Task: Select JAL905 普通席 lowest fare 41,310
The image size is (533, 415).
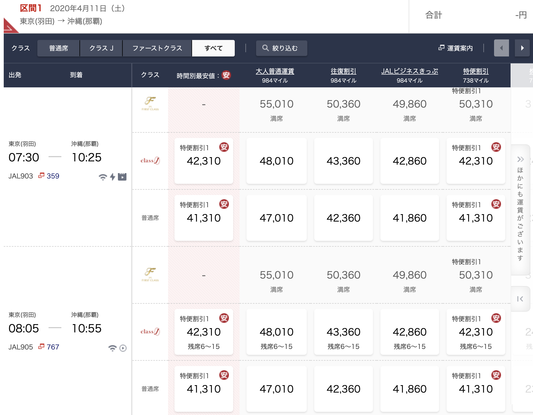Action: tap(204, 389)
